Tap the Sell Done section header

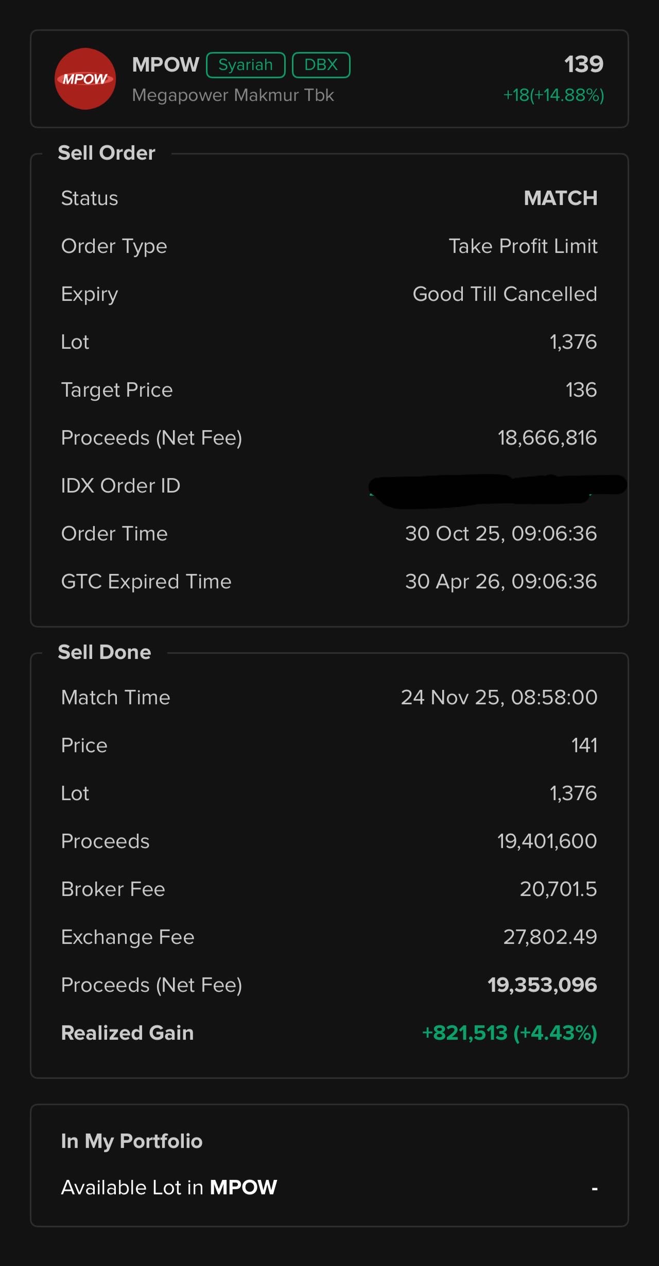[x=105, y=652]
